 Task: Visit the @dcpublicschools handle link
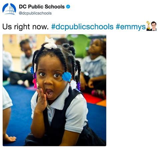35,13
